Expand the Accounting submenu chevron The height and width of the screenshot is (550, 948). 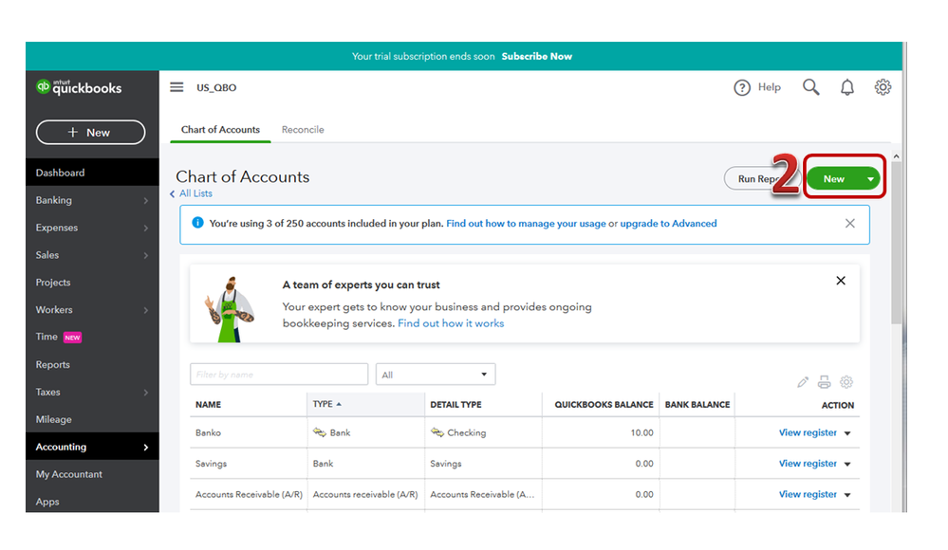tap(146, 448)
